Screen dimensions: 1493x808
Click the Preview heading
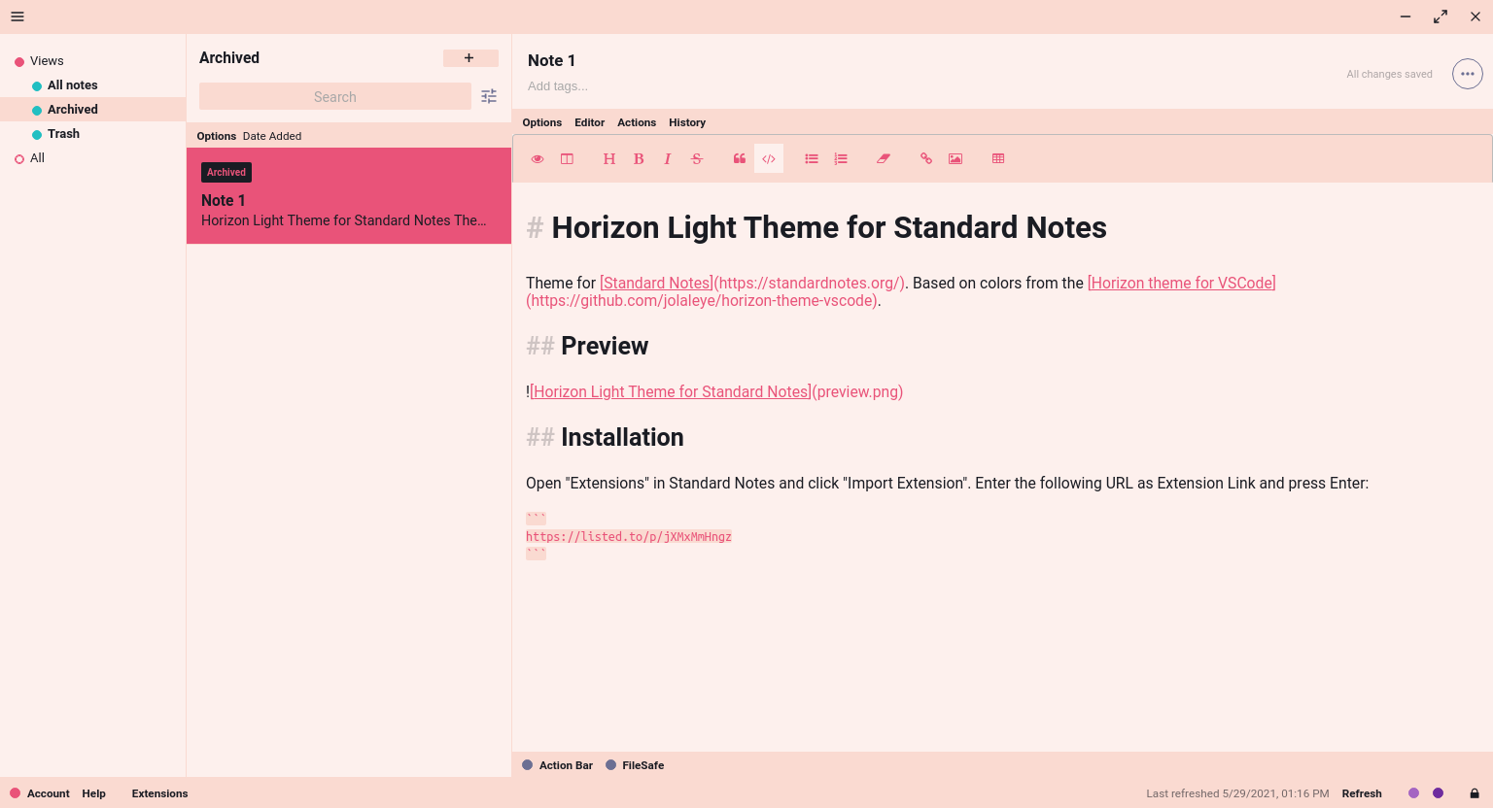(x=605, y=346)
